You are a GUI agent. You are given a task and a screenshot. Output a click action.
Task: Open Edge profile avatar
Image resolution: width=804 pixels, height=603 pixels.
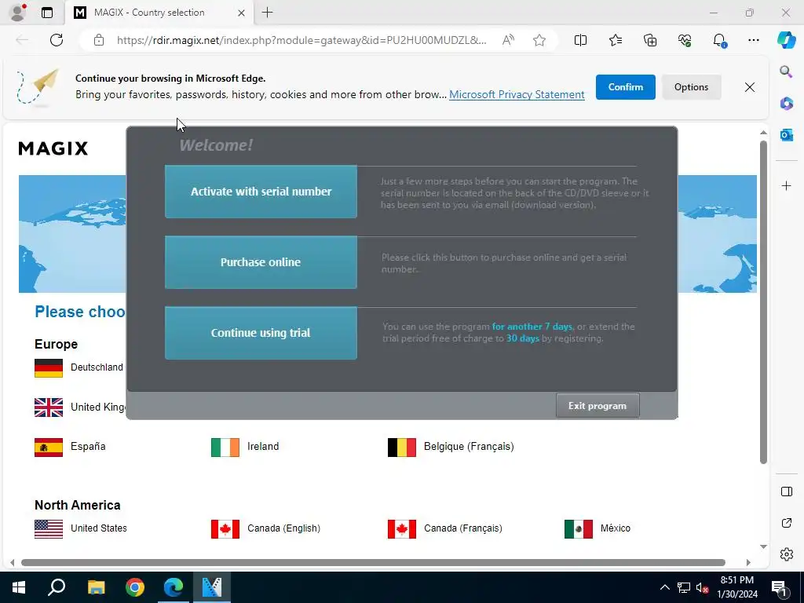pos(18,13)
